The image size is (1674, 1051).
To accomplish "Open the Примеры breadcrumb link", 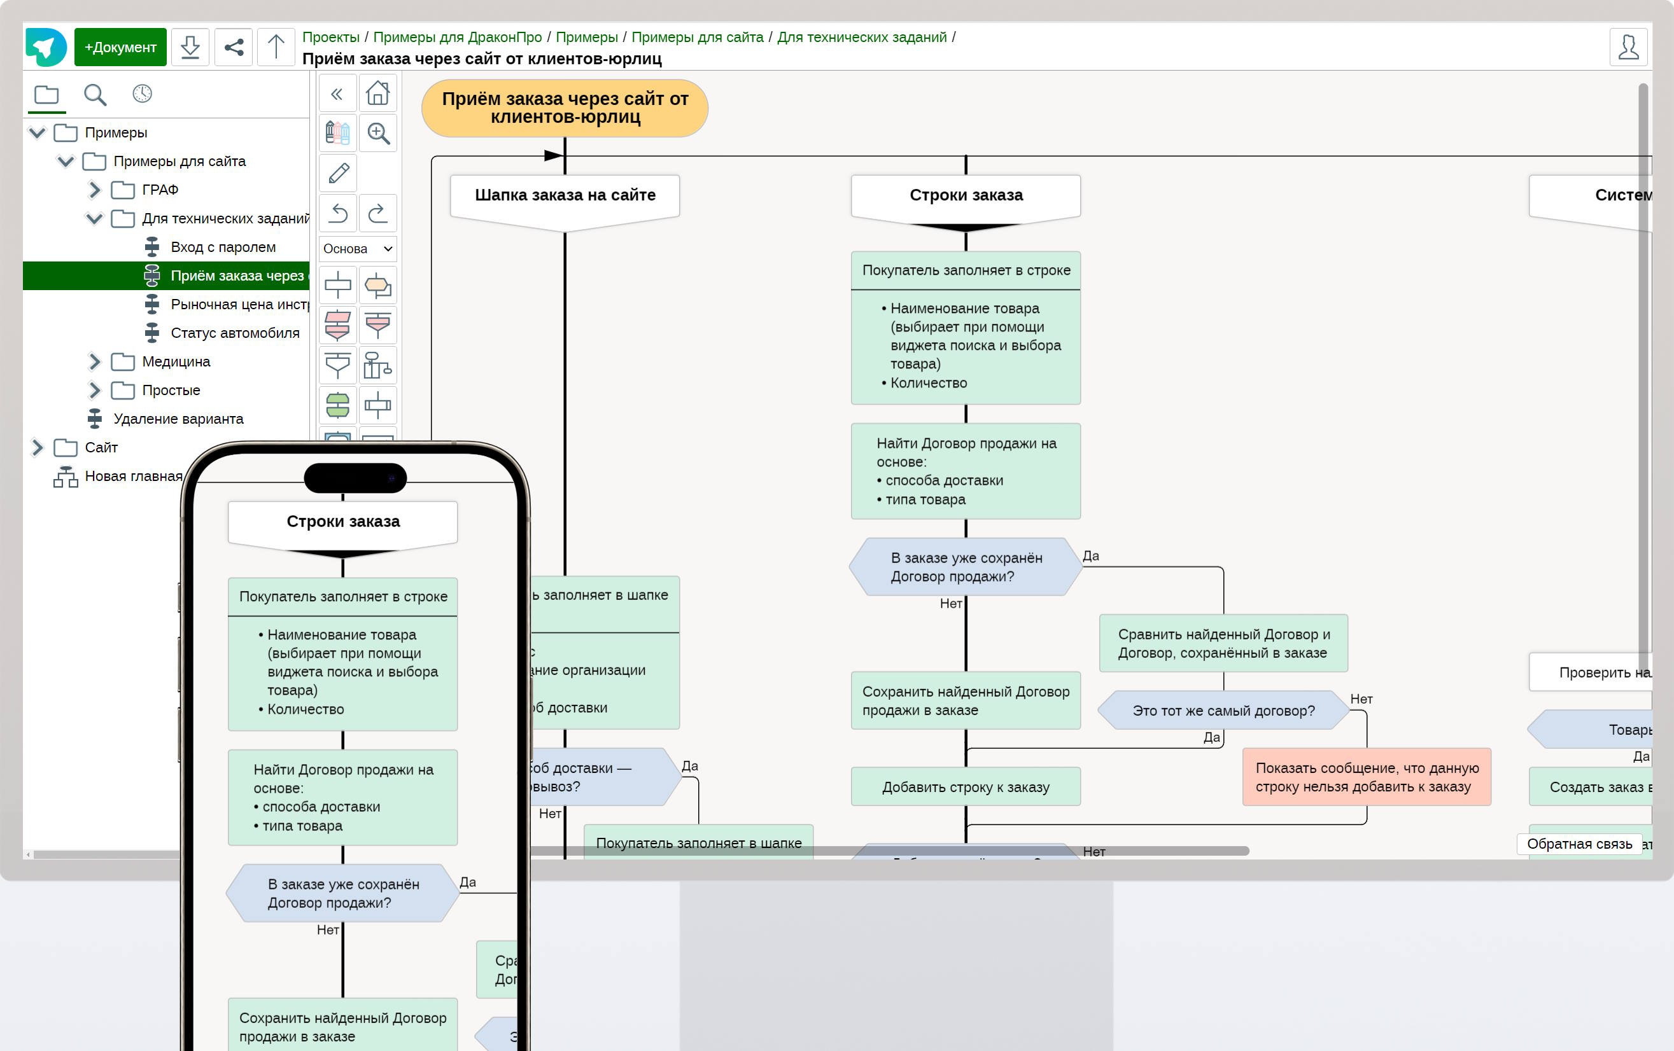I will click(x=587, y=37).
